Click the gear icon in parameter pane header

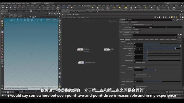173,20
